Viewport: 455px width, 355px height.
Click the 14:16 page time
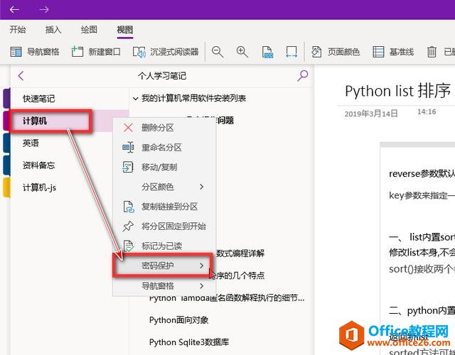(x=427, y=112)
